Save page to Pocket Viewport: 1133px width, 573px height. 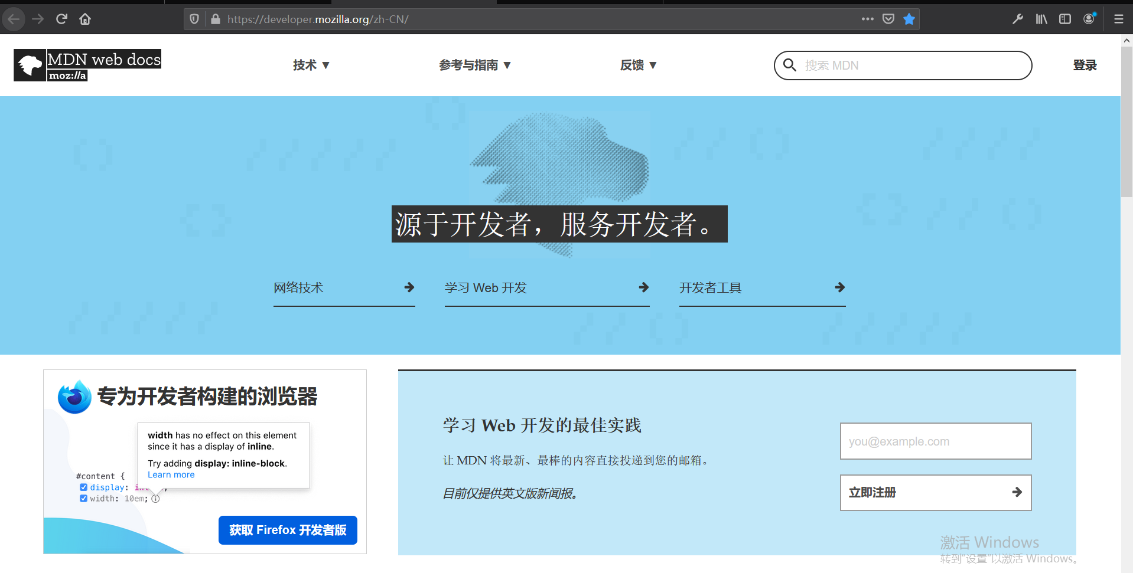point(888,19)
